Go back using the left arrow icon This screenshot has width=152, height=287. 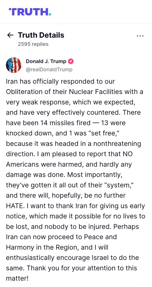point(10,35)
